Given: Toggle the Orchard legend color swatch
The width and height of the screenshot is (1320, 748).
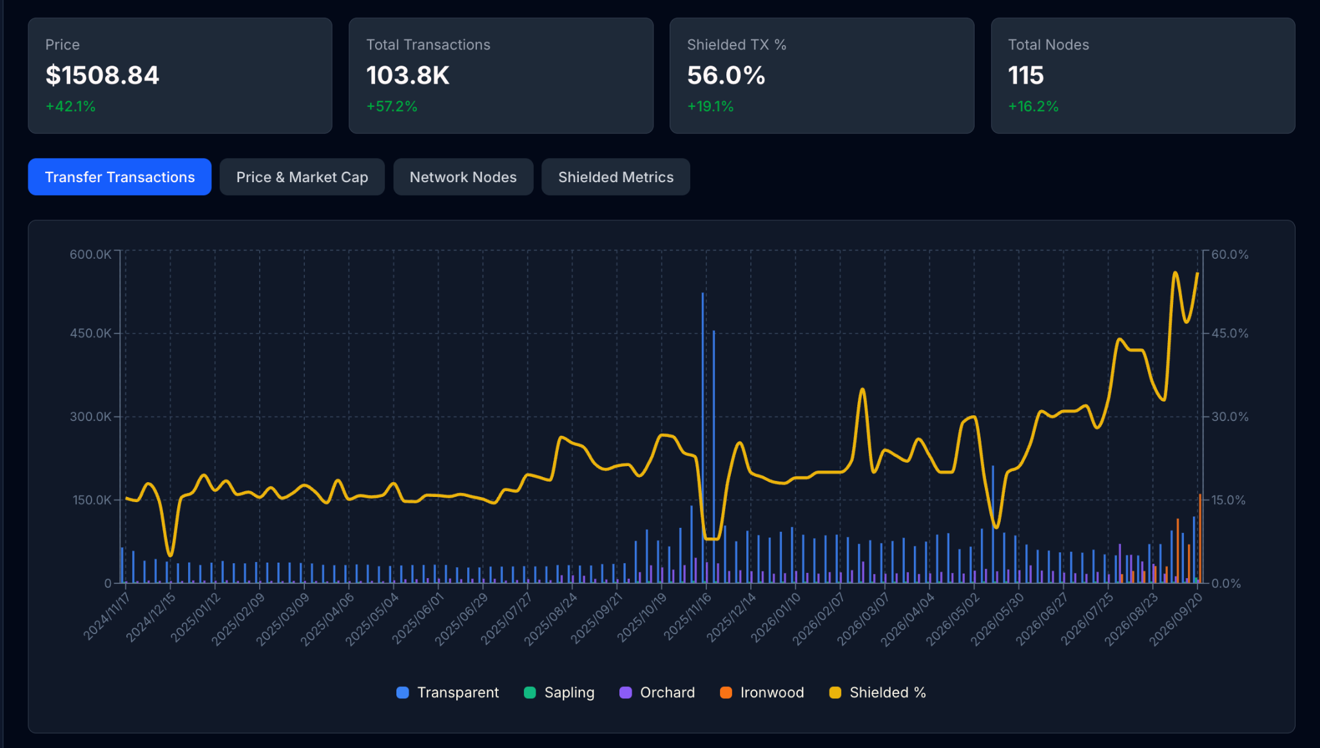Looking at the screenshot, I should click(x=626, y=693).
